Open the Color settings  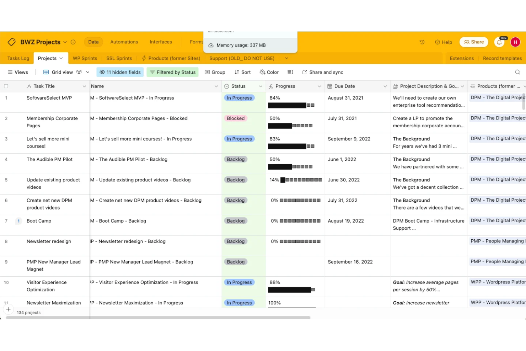point(269,72)
